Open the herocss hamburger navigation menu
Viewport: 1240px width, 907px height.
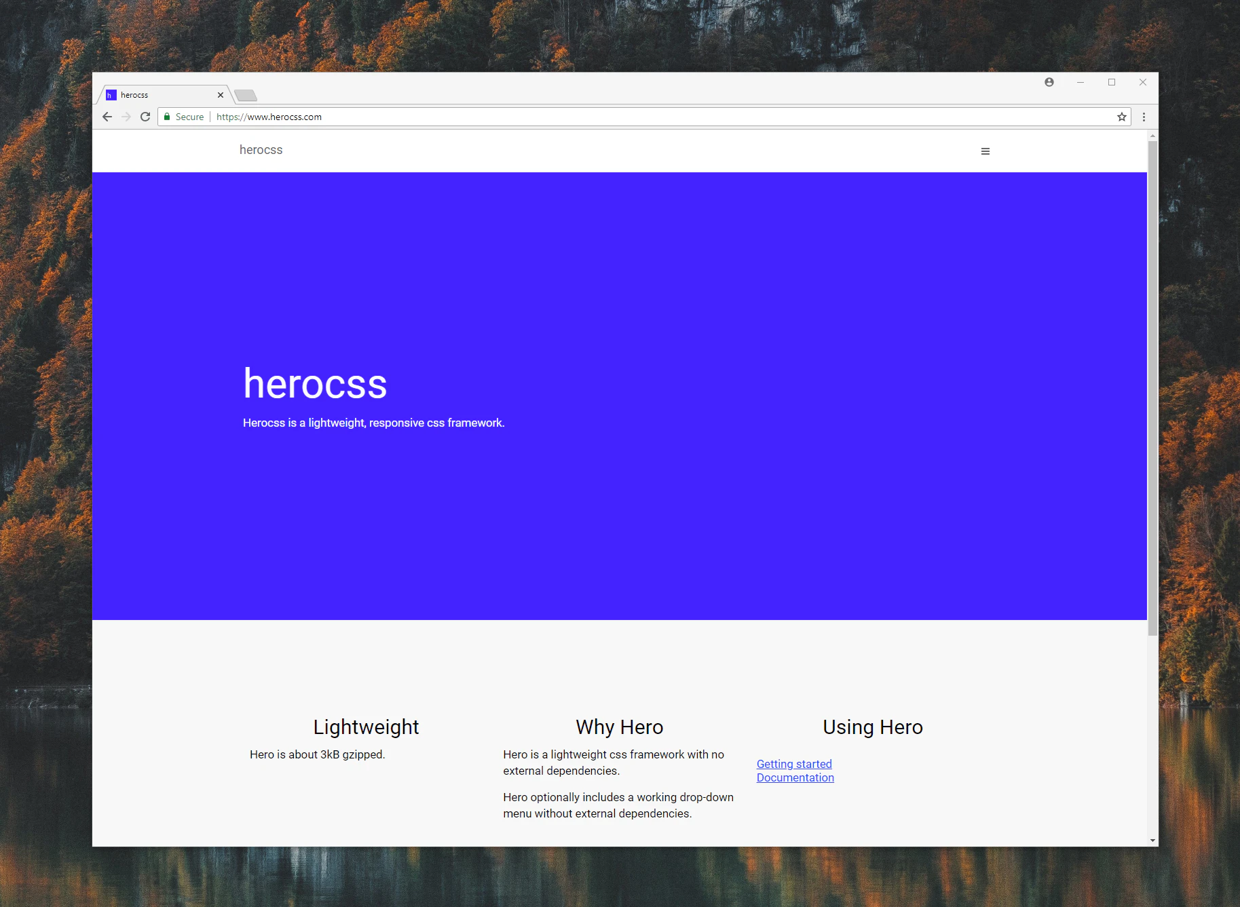pyautogui.click(x=985, y=151)
